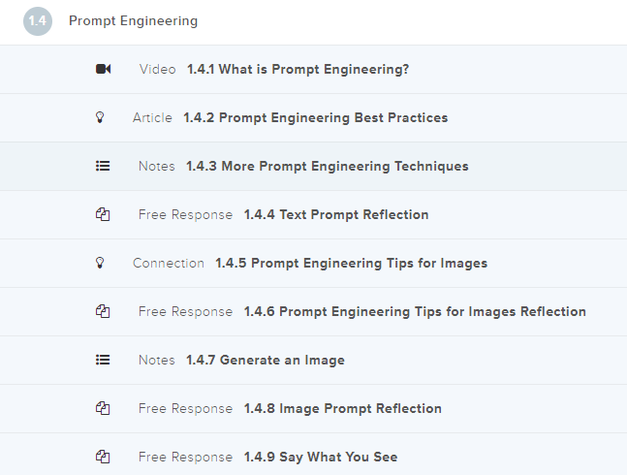Screen dimensions: 627x475
Task: Click the free response icon for 1.4.4
Action: point(103,214)
